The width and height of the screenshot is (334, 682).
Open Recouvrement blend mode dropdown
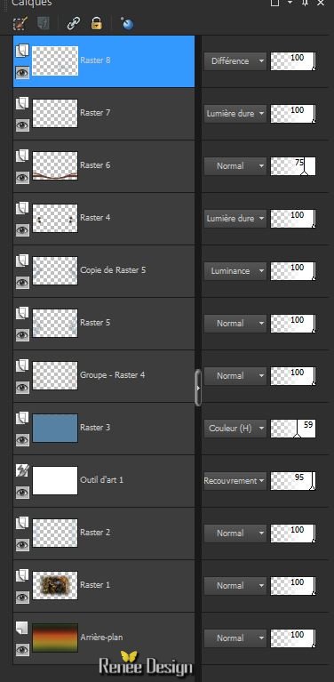click(x=235, y=481)
